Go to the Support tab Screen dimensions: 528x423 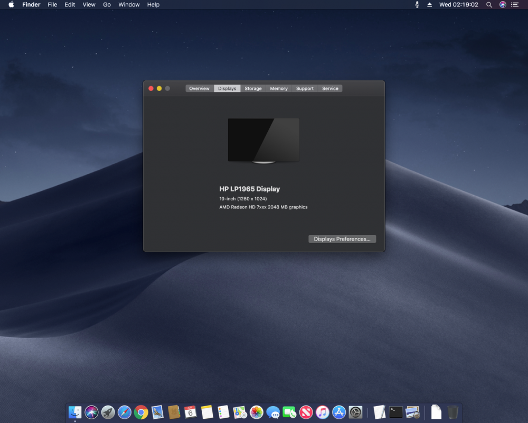click(305, 88)
